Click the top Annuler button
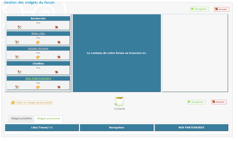 pyautogui.click(x=222, y=9)
